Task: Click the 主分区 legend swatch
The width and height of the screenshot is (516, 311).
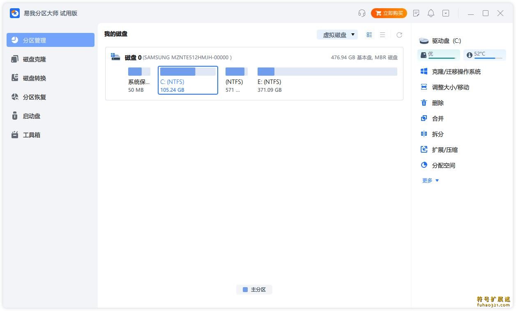Action: [x=245, y=290]
